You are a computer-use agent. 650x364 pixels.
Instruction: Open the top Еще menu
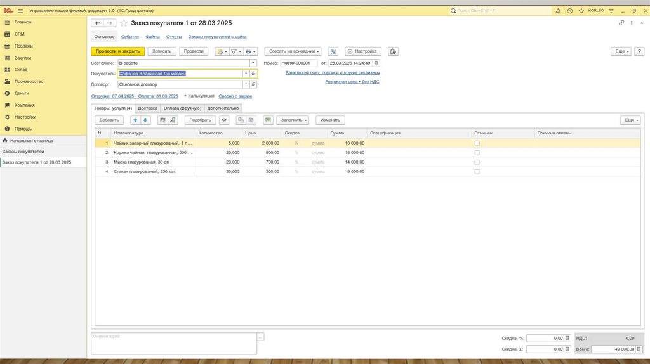[x=621, y=51]
